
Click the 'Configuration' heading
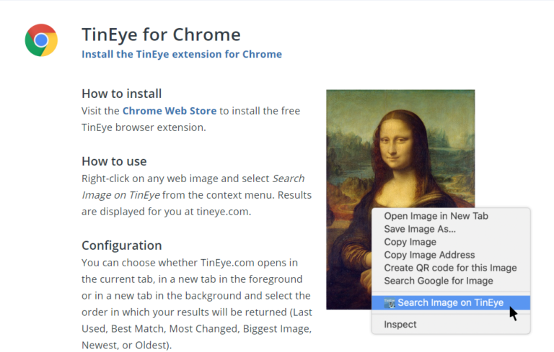[121, 245]
